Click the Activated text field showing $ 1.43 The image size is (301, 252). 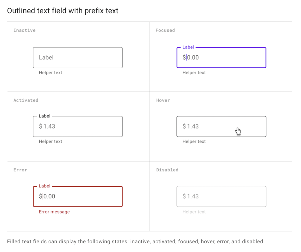[x=78, y=126]
